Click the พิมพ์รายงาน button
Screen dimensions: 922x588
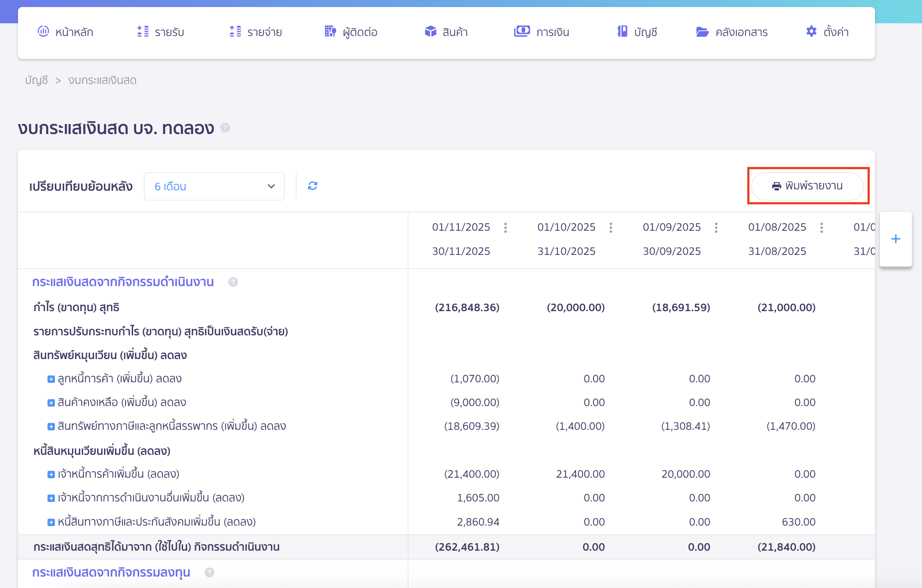[807, 186]
